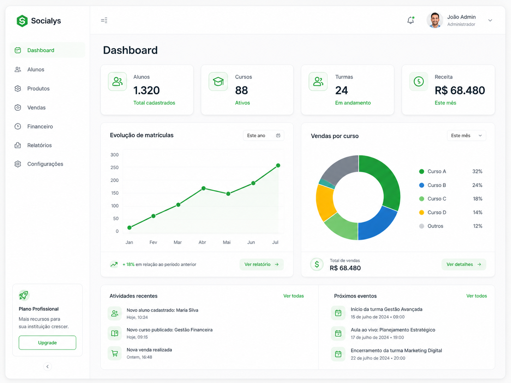
Task: Click the yellow Curso D legend dot
Action: (421, 212)
